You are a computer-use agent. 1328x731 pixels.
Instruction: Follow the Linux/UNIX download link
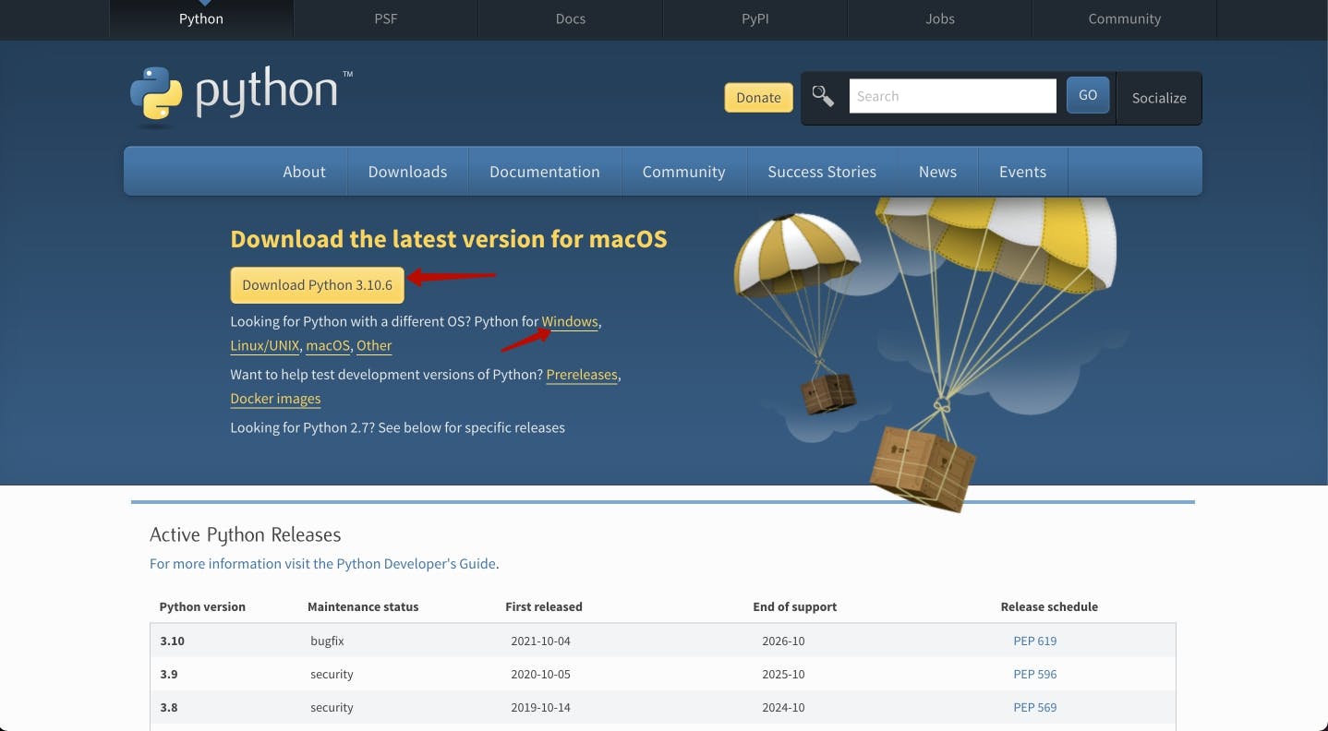coord(265,345)
